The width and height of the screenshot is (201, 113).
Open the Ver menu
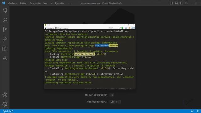pos(45,3)
